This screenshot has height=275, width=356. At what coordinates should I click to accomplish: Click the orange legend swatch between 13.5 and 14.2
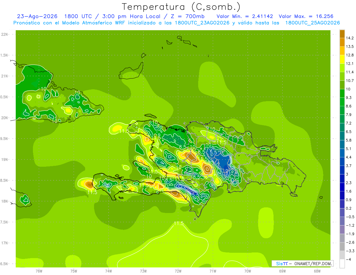(x=342, y=42)
